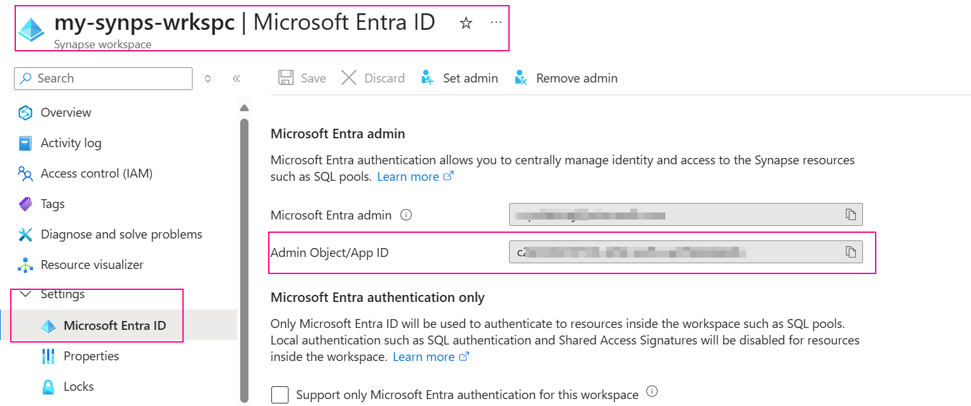Click the Microsoft Entra admin heading
This screenshot has width=971, height=406.
tap(338, 134)
